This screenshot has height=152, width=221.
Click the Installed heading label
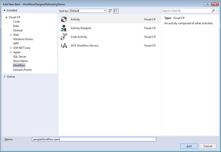(12, 10)
